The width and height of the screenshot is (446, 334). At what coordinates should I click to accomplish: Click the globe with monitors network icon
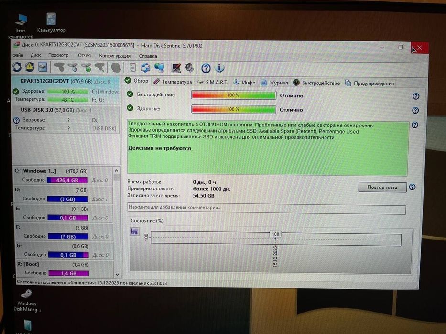(x=160, y=68)
